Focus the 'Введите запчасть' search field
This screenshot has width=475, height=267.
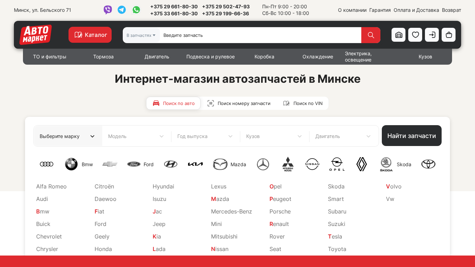pos(260,35)
